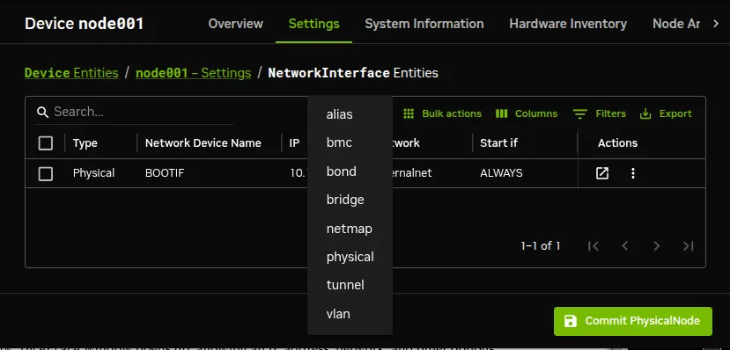Click the Actions column header

click(617, 143)
